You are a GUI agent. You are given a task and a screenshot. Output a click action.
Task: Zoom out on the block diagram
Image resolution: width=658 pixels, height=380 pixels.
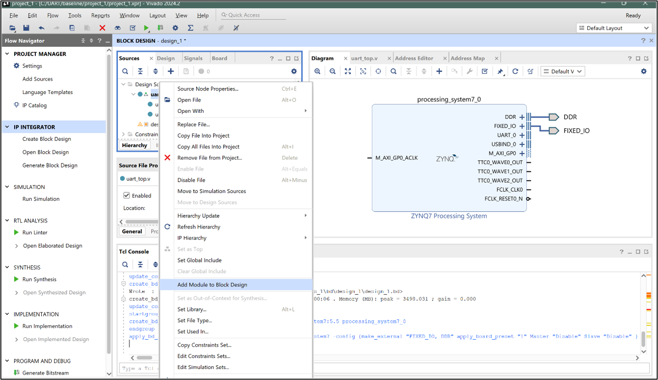[333, 71]
